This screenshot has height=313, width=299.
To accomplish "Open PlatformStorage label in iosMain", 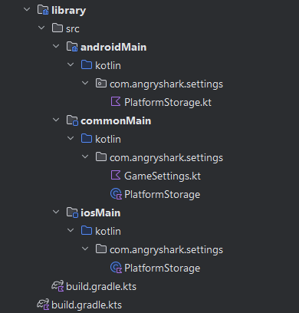I will point(162,269).
